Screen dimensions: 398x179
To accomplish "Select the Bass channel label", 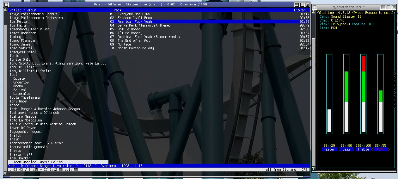I will coord(346,149).
